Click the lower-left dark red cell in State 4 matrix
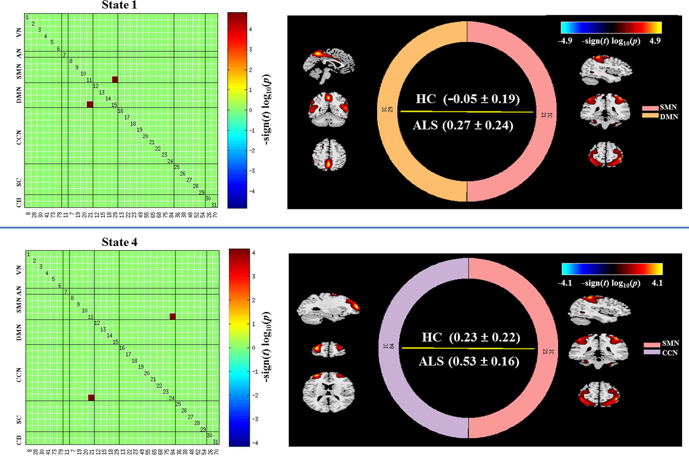The image size is (689, 456). coord(91,398)
